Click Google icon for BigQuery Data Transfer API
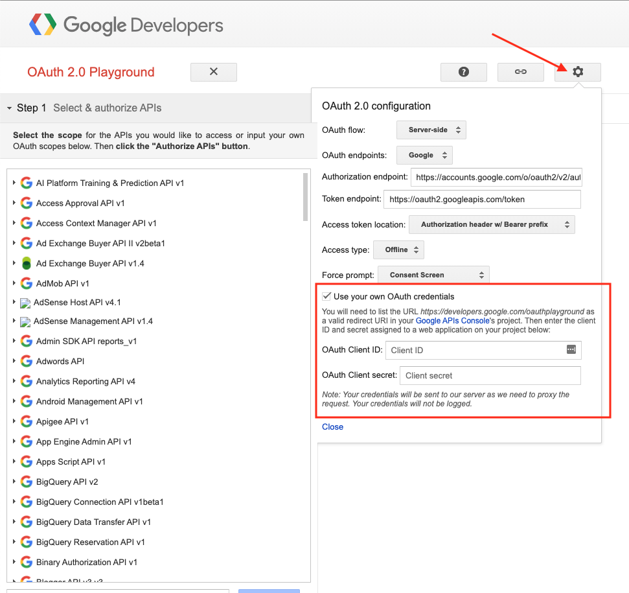 (x=27, y=522)
